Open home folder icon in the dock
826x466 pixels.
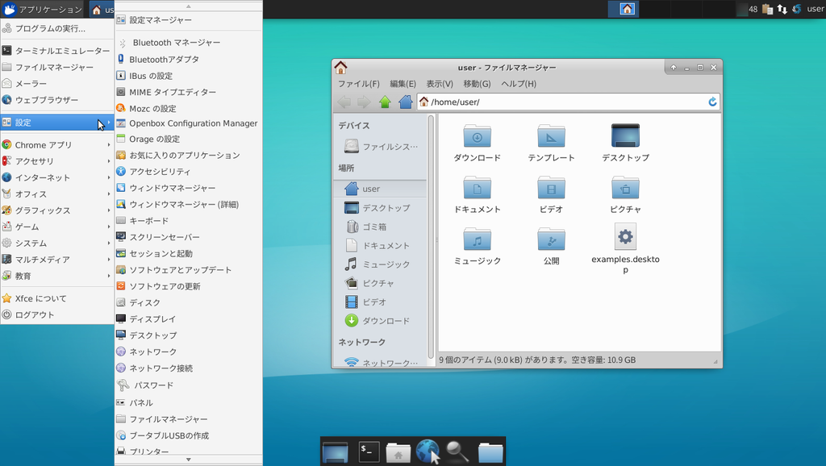point(398,452)
